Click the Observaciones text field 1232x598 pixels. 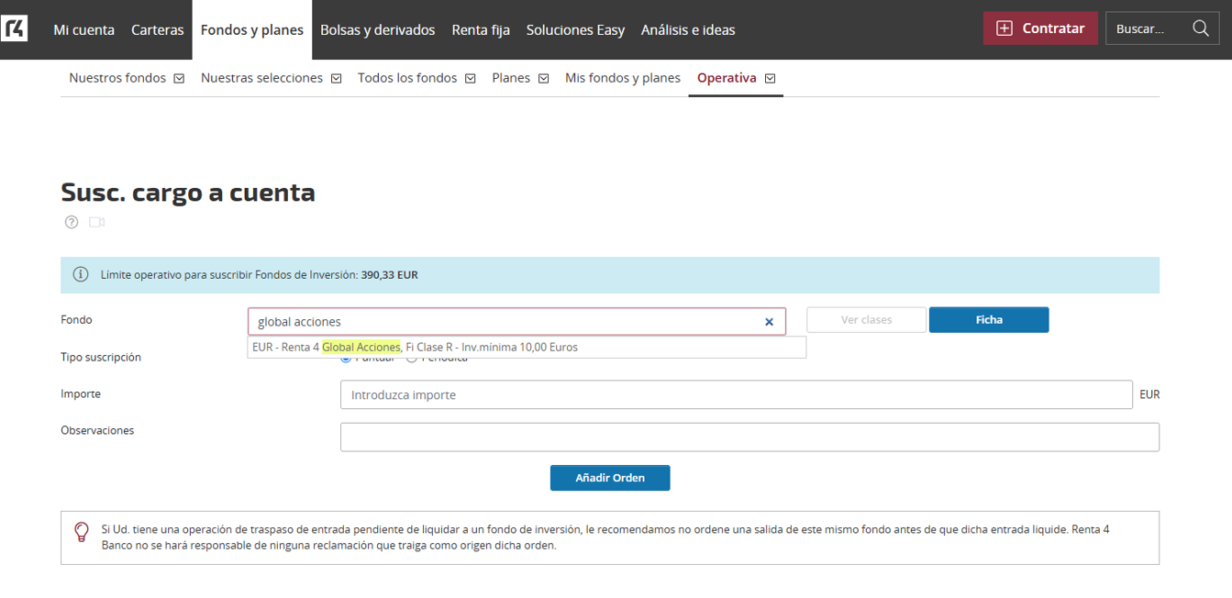point(749,437)
